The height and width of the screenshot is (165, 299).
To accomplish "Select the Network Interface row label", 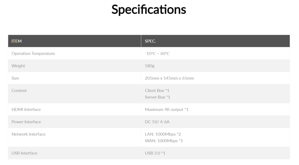I will [28, 134].
